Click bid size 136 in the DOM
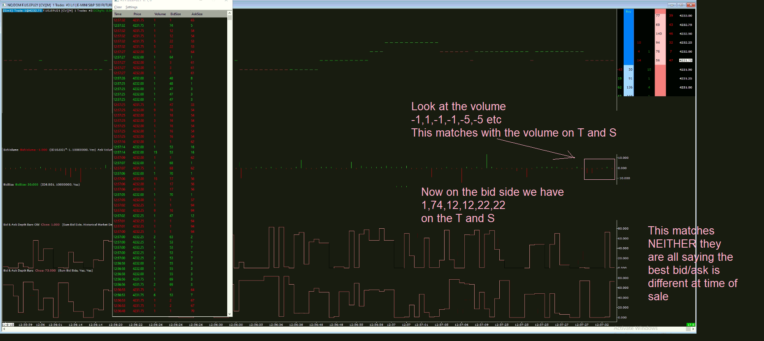 click(629, 87)
